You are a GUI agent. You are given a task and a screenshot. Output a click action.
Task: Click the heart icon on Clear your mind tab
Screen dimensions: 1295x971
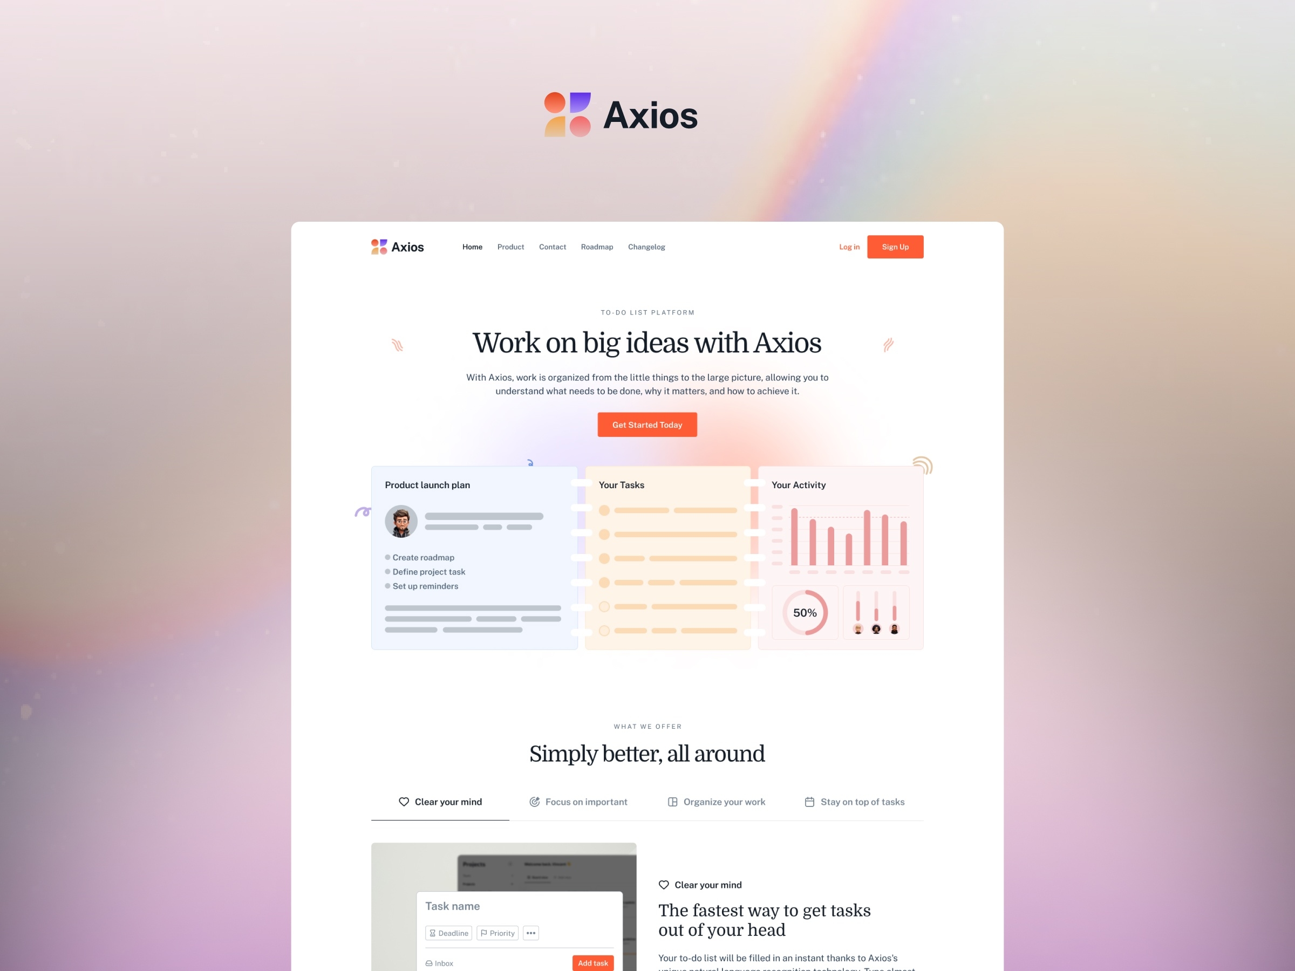pyautogui.click(x=403, y=801)
